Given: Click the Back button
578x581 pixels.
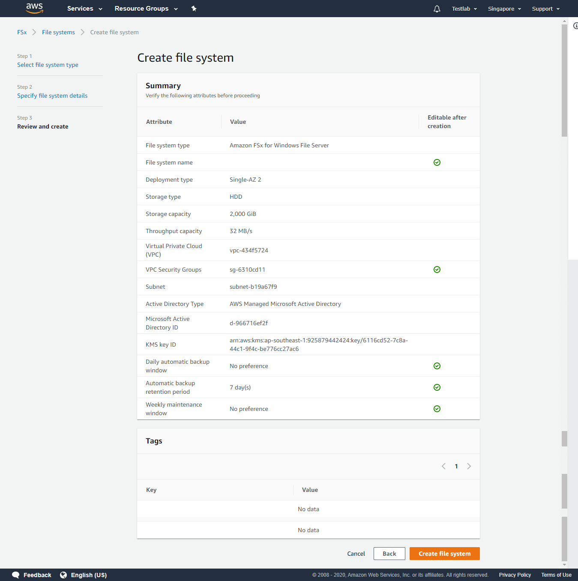Looking at the screenshot, I should 389,554.
